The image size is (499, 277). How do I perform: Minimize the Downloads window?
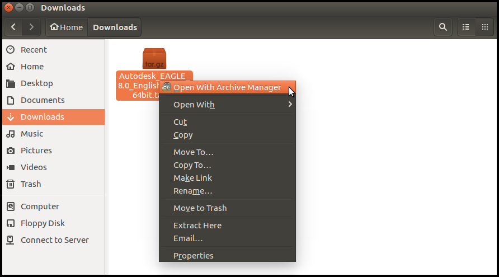(x=19, y=8)
